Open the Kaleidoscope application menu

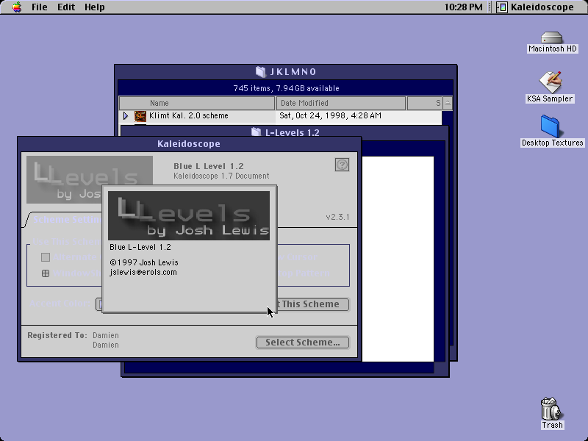[x=536, y=7]
